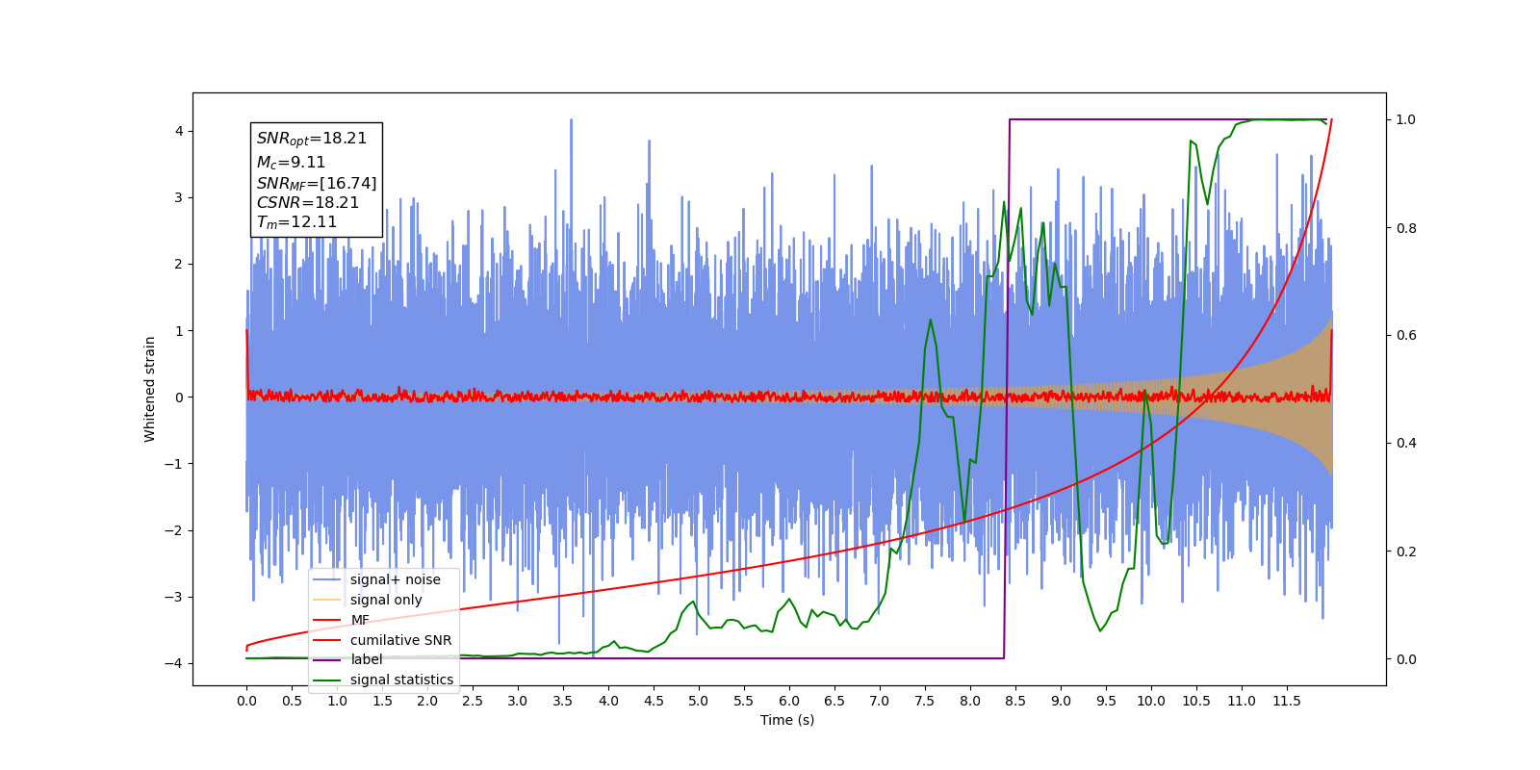Click the 5.0 tick on time axis
The height and width of the screenshot is (770, 1540).
(699, 701)
